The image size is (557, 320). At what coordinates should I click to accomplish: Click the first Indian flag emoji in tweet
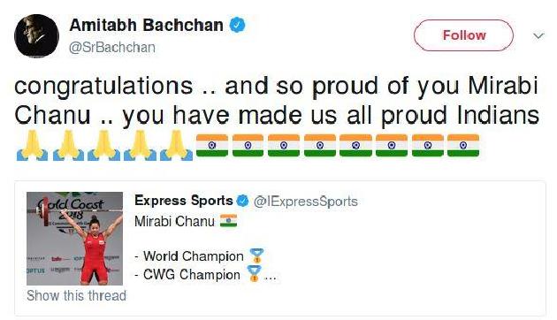(212, 145)
